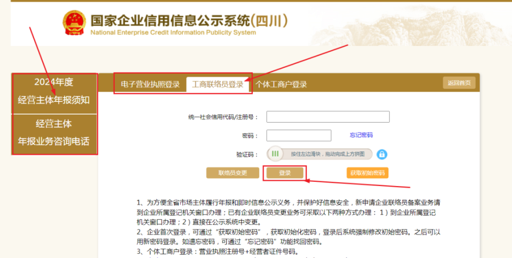Image resolution: width=512 pixels, height=258 pixels.
Task: Click the 联络员变更 button
Action: click(233, 173)
